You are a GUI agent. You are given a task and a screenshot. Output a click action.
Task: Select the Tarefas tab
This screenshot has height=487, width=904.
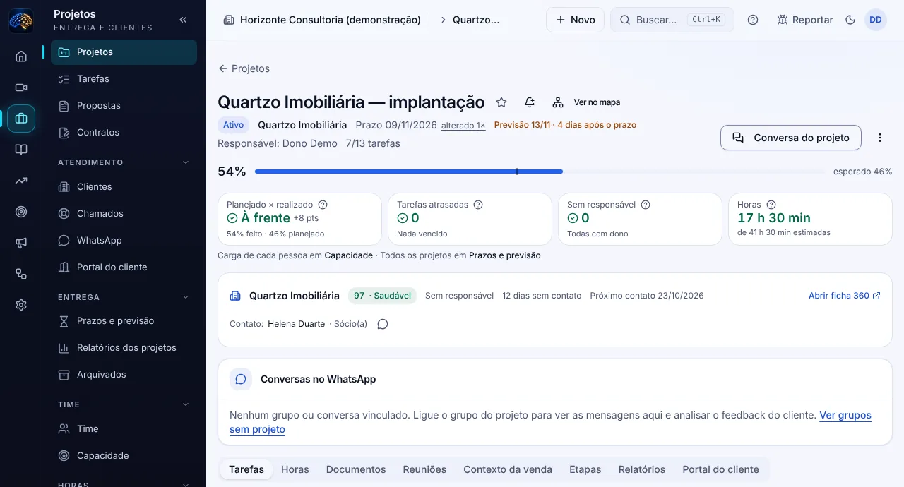[246, 469]
